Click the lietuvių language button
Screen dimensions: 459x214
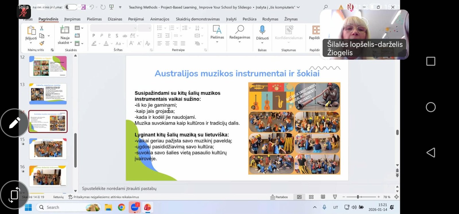58,197
